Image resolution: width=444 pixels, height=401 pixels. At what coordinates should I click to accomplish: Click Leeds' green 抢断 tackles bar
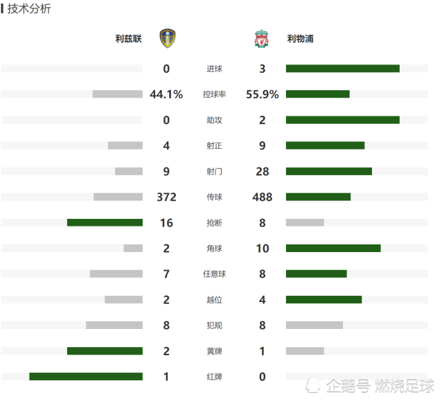105,222
